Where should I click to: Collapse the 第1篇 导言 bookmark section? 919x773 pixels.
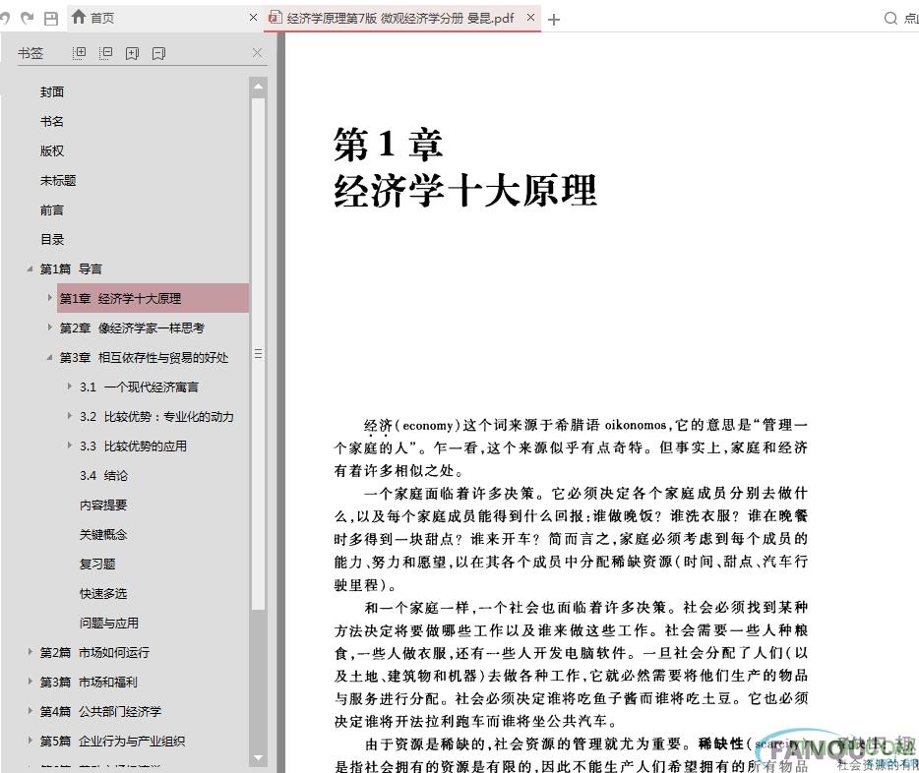click(x=31, y=268)
